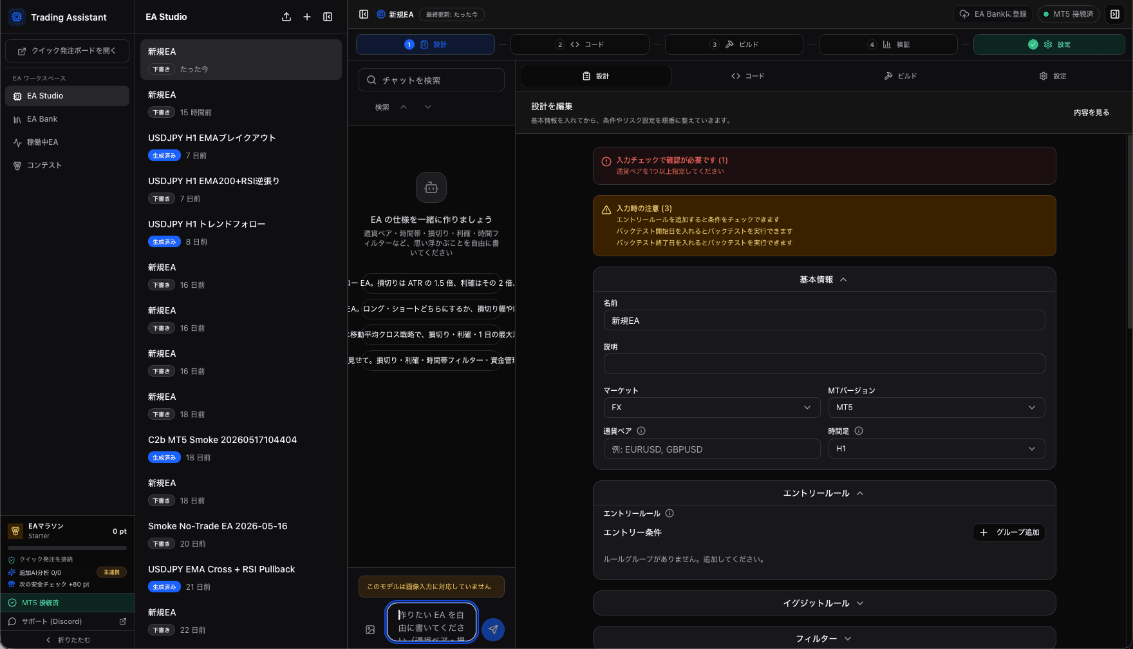Toggle right side panel icon in top bar
Viewport: 1133px width, 649px height.
(1115, 14)
